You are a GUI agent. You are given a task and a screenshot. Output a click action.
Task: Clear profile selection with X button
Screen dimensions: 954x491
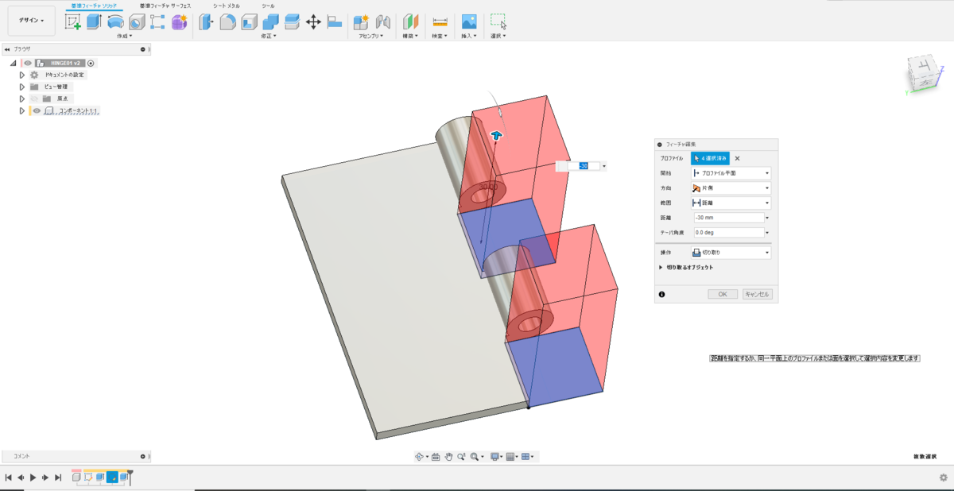coord(737,158)
